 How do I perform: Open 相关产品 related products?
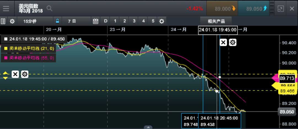216,21
